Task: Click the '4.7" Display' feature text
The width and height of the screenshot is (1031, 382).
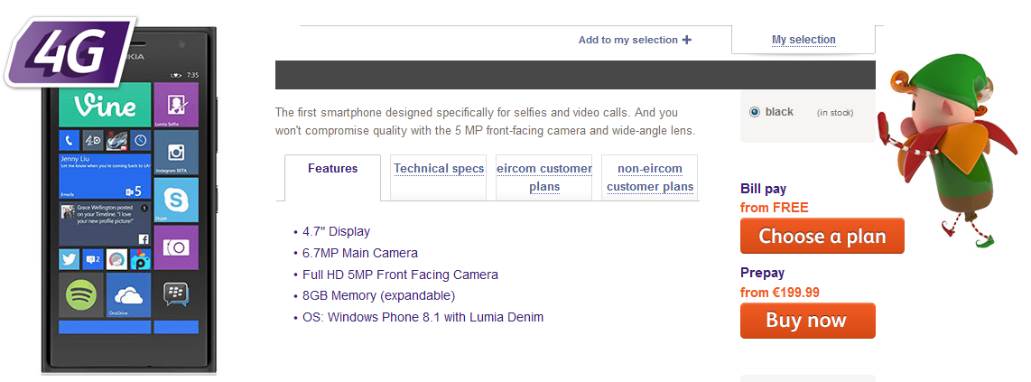Action: click(x=336, y=231)
